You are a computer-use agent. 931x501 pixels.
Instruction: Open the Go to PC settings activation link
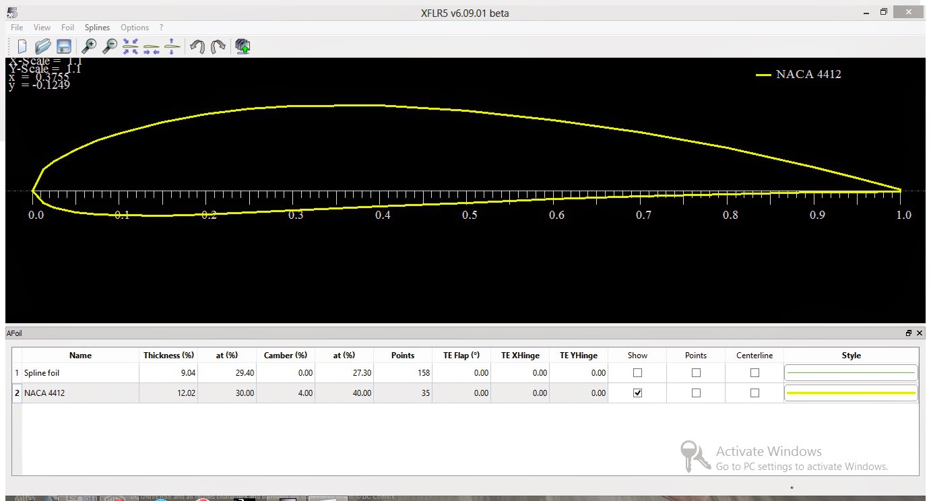tap(802, 466)
